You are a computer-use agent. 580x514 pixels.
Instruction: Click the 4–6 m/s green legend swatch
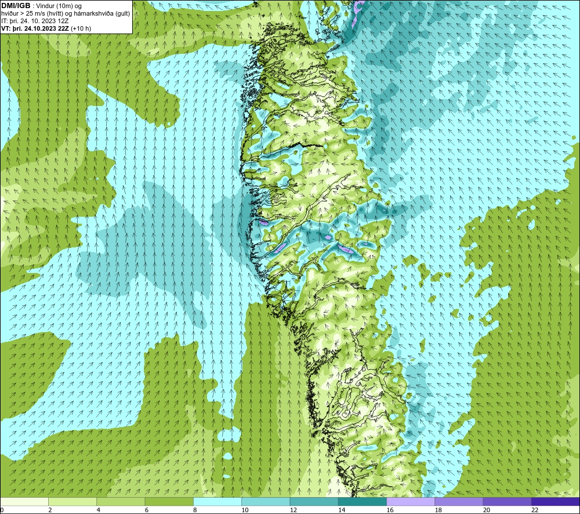121,502
